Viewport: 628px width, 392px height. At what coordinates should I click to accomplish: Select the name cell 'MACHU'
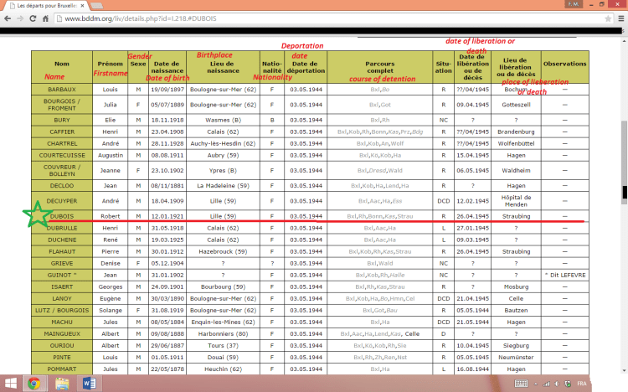62,322
